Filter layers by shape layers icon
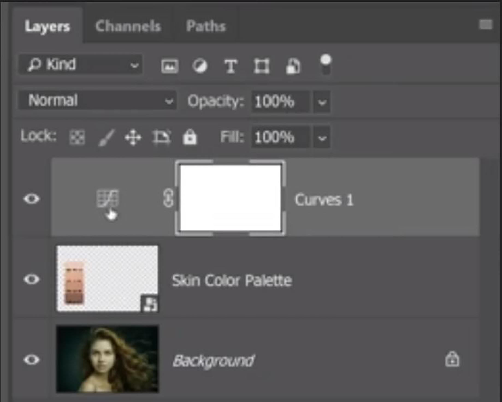 pyautogui.click(x=262, y=66)
